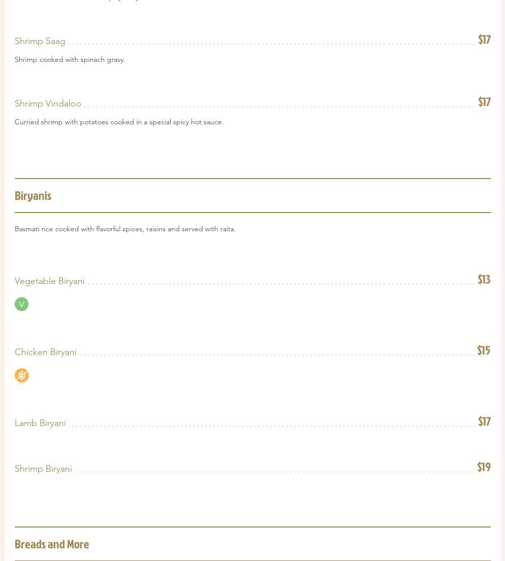This screenshot has width=505, height=561.
Task: Choose the Chicken Biryani item
Action: click(x=46, y=352)
